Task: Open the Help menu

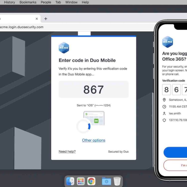Action: [85, 2]
